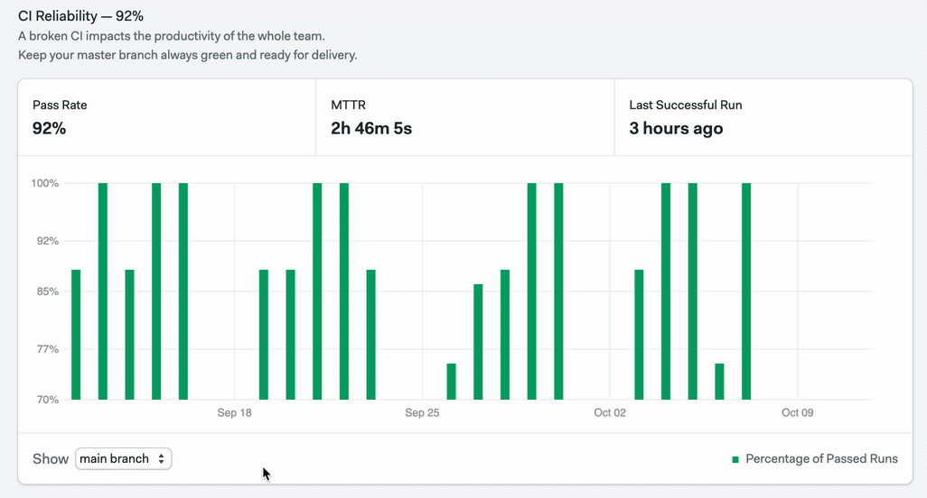Select the MTTR metric card
The width and height of the screenshot is (927, 498).
[x=464, y=117]
